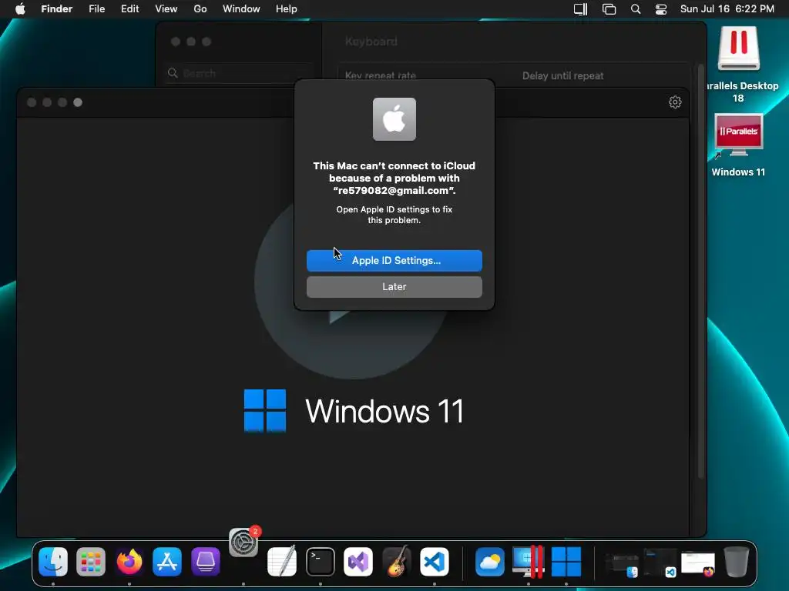Open the Apple menu
789x591 pixels.
20,9
